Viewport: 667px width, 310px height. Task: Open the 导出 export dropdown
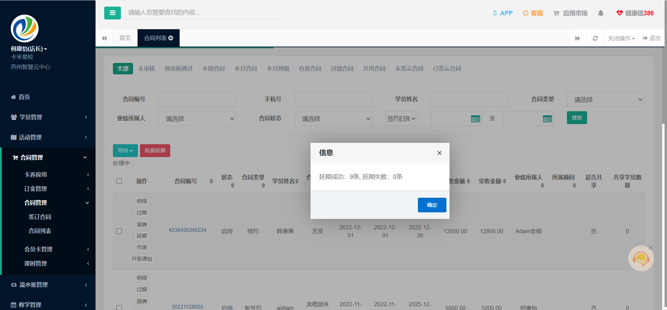125,150
